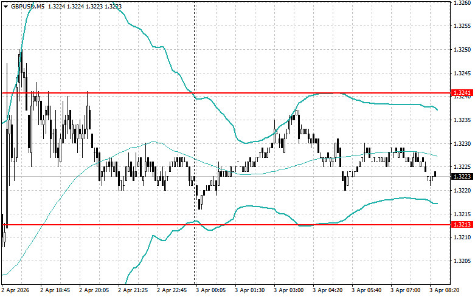Click the 1.3225 price scale label

pyautogui.click(x=462, y=167)
